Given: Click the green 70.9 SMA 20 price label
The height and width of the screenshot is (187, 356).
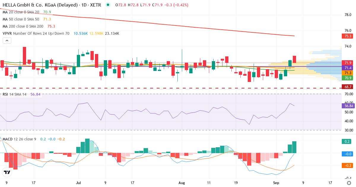Looking at the screenshot, I should 348,78.
